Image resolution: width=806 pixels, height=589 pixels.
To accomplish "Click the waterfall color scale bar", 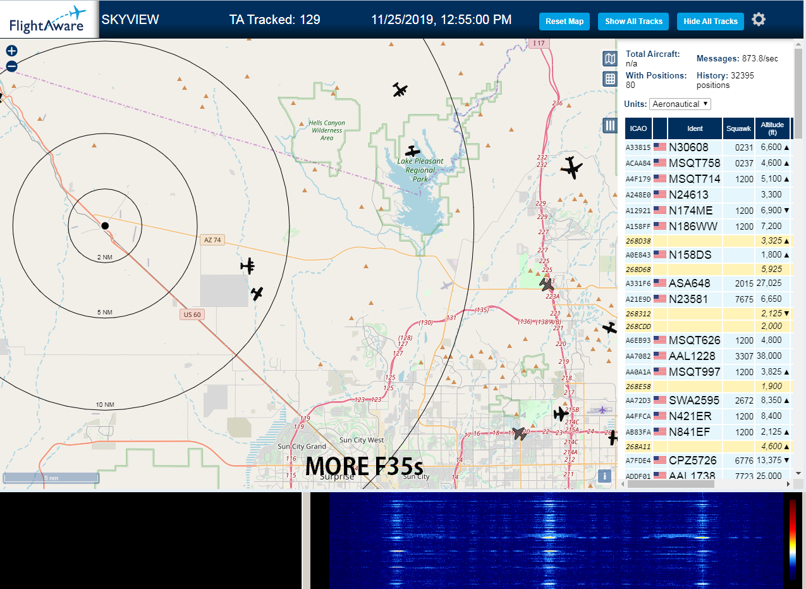I will click(793, 539).
